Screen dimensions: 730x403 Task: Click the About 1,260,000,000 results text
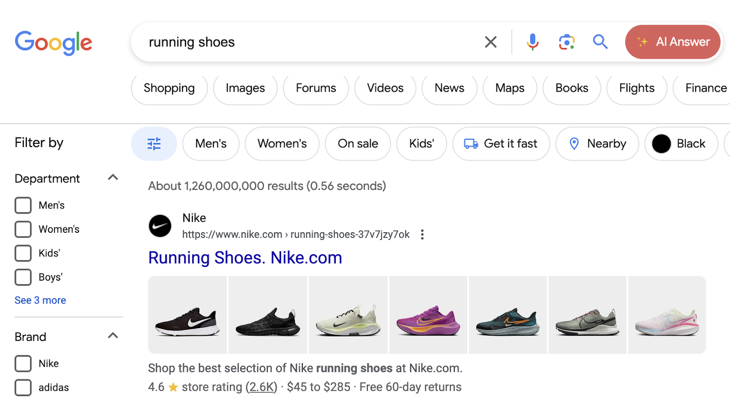(267, 186)
